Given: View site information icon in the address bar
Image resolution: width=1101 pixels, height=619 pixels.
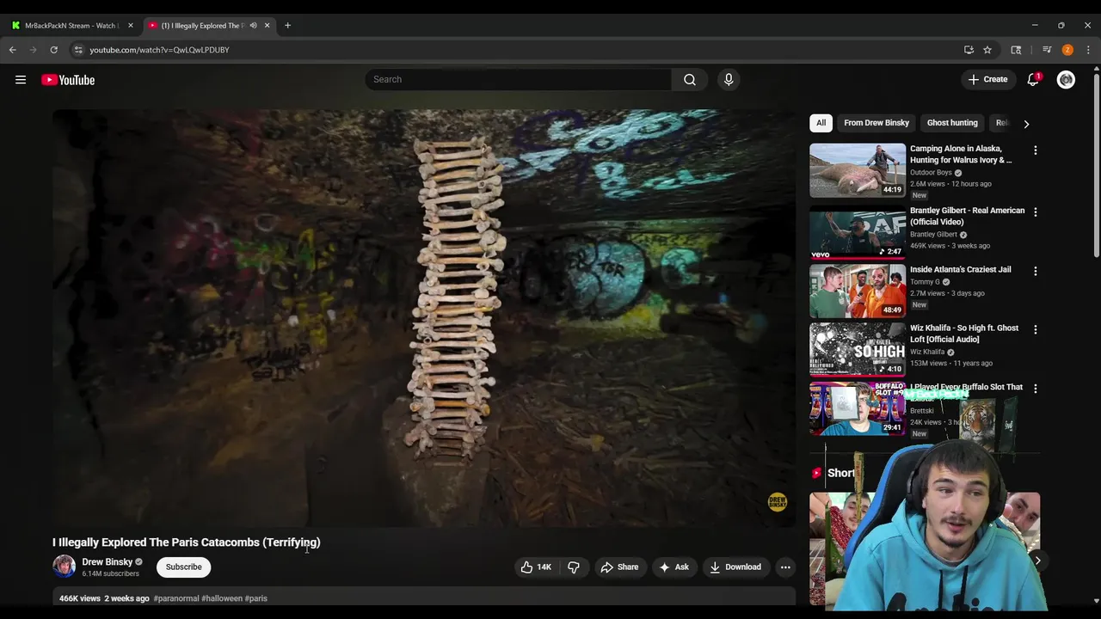Looking at the screenshot, I should coord(78,50).
